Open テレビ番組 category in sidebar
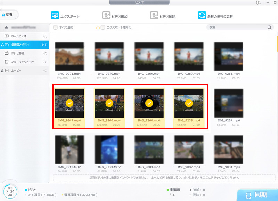This screenshot has height=201, width=278. (25, 53)
